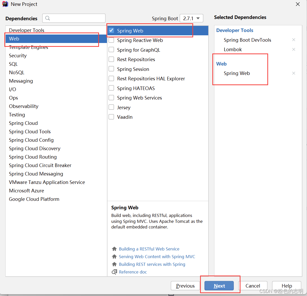Viewport: 307px width, 296px height.
Task: Close the New Project dialog
Action: coord(298,4)
